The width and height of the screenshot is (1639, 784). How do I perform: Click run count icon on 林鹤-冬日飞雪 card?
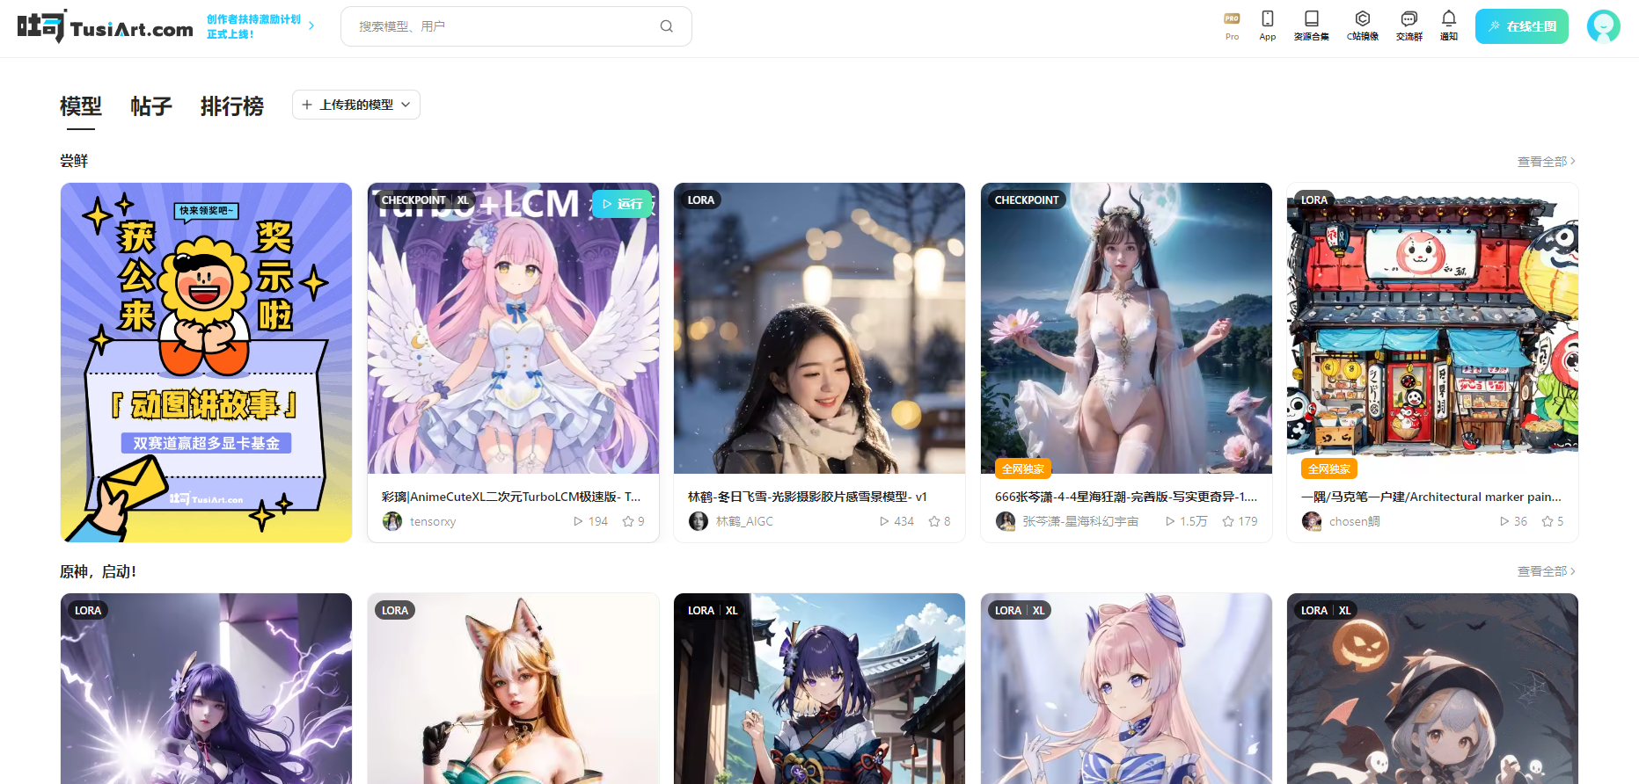[884, 521]
